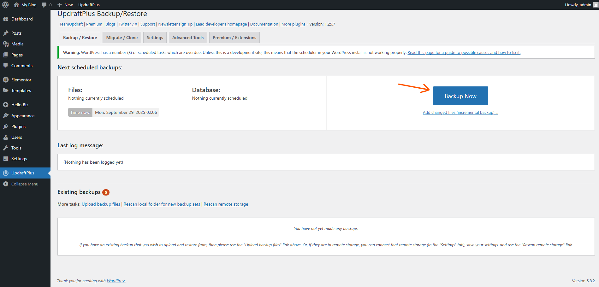The image size is (599, 287).
Task: Open the UpdraftPlus Settings tab
Action: (x=155, y=38)
